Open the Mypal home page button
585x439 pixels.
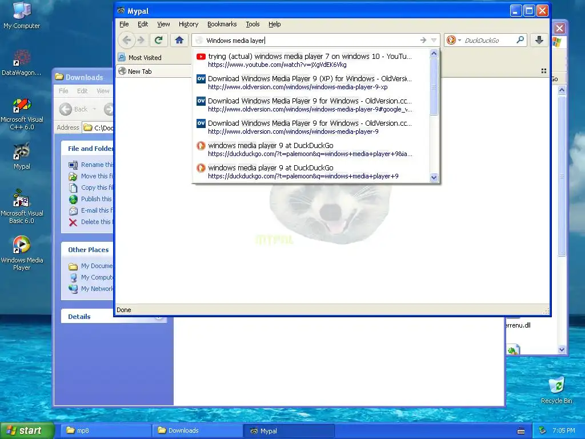(179, 40)
